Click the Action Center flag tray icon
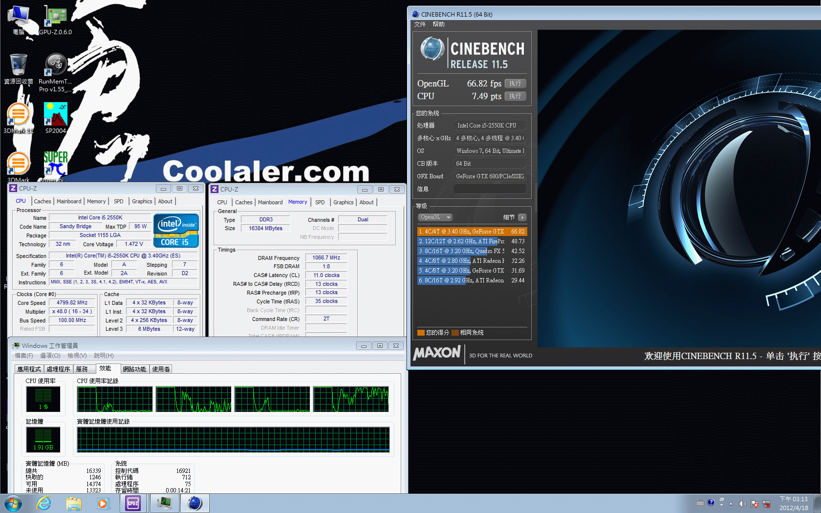Viewport: 821px width, 513px height. pyautogui.click(x=755, y=504)
